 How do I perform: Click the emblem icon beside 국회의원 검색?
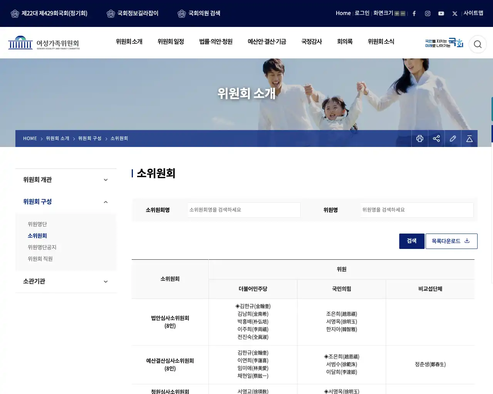(x=182, y=13)
